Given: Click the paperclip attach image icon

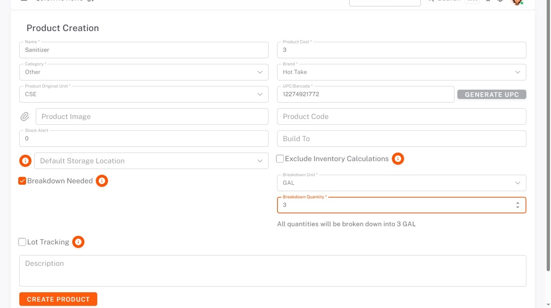Looking at the screenshot, I should [25, 116].
